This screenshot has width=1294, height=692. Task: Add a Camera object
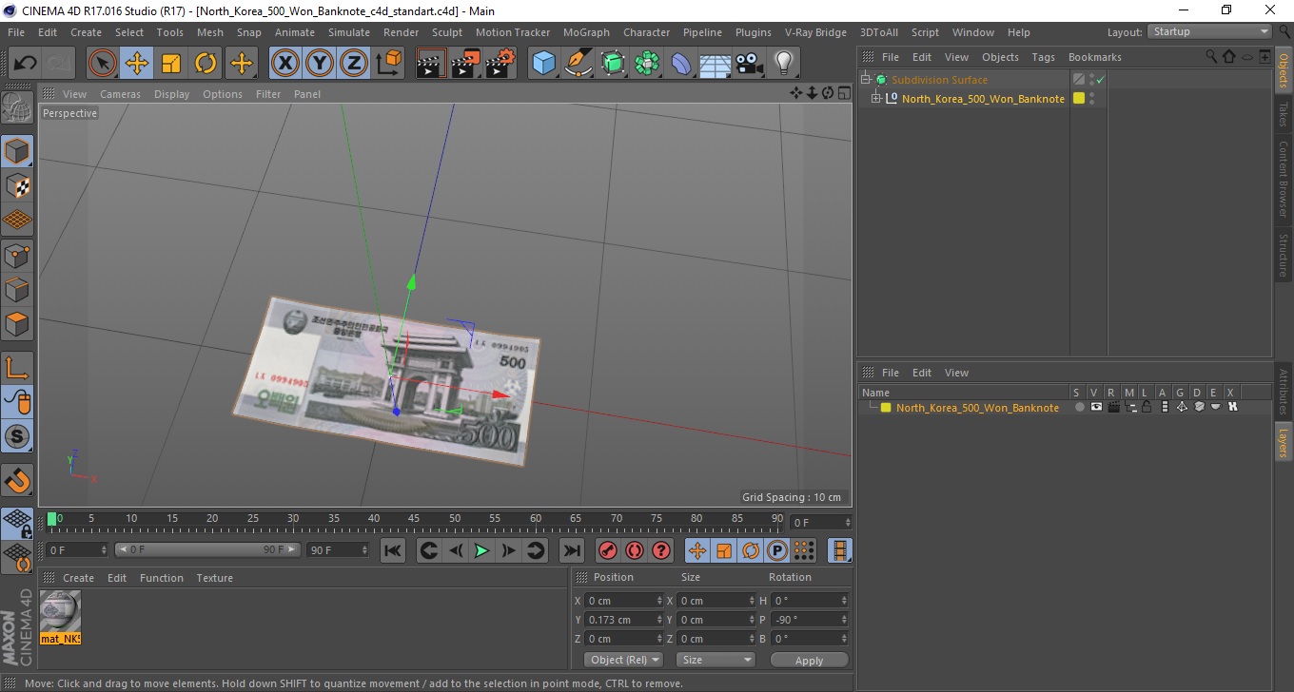tap(750, 64)
